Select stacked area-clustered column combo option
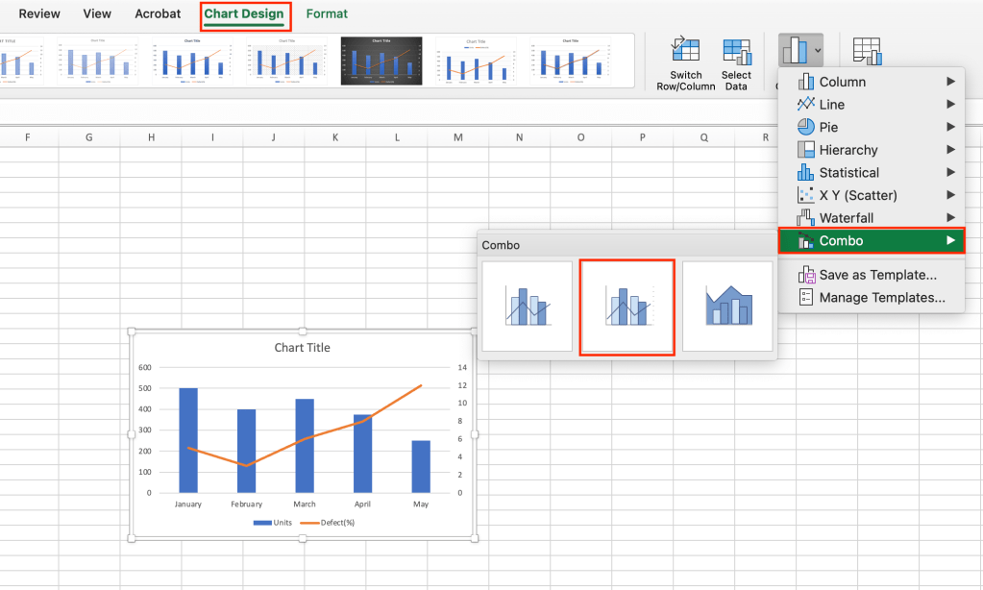This screenshot has height=590, width=983. (x=727, y=307)
